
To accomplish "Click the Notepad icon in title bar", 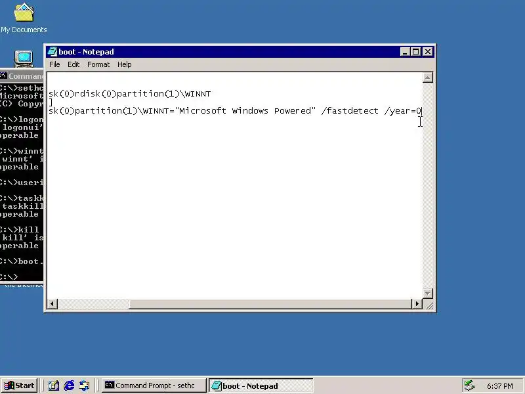I will point(52,52).
